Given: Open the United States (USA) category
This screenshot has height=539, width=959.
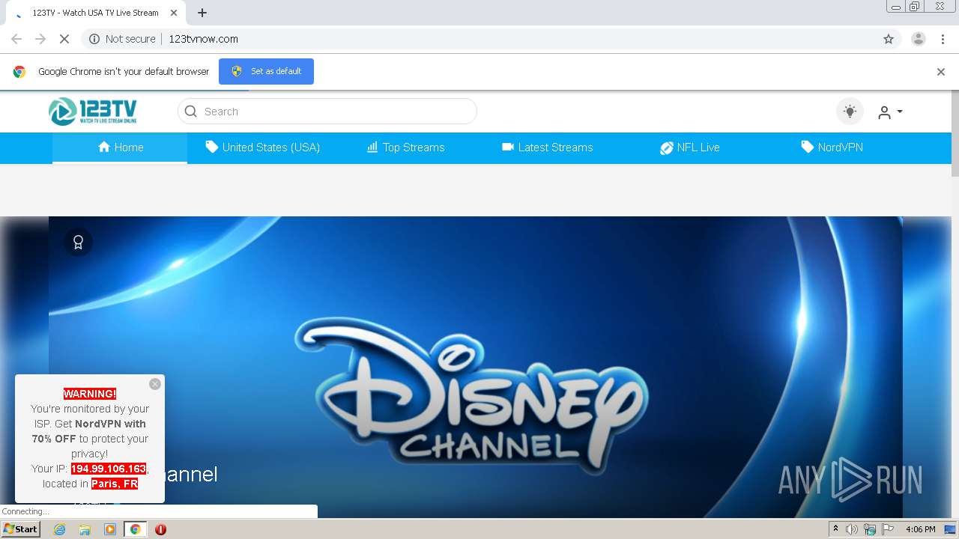Looking at the screenshot, I should click(x=263, y=147).
